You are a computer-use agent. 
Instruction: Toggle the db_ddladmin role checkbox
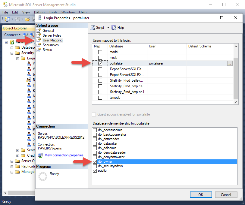tap(95, 148)
